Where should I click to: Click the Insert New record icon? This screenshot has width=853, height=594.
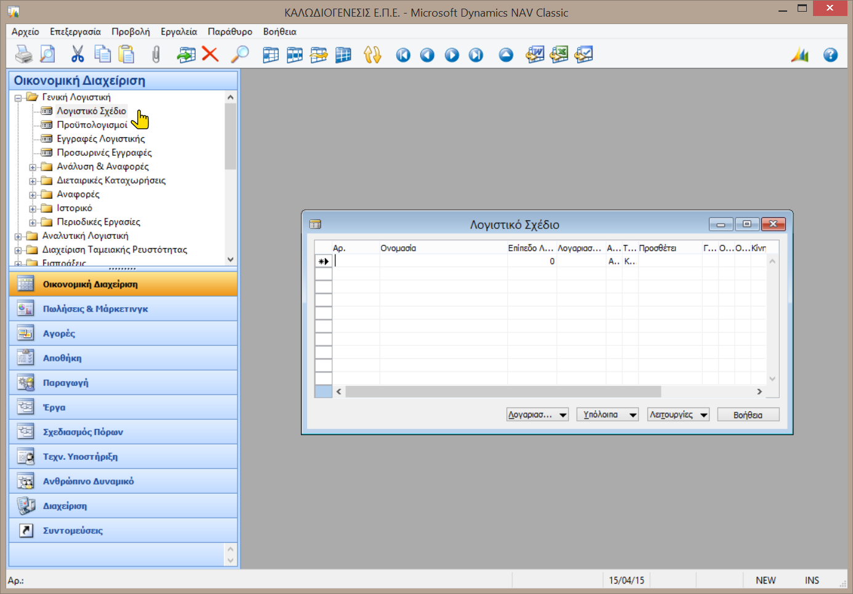(x=186, y=55)
